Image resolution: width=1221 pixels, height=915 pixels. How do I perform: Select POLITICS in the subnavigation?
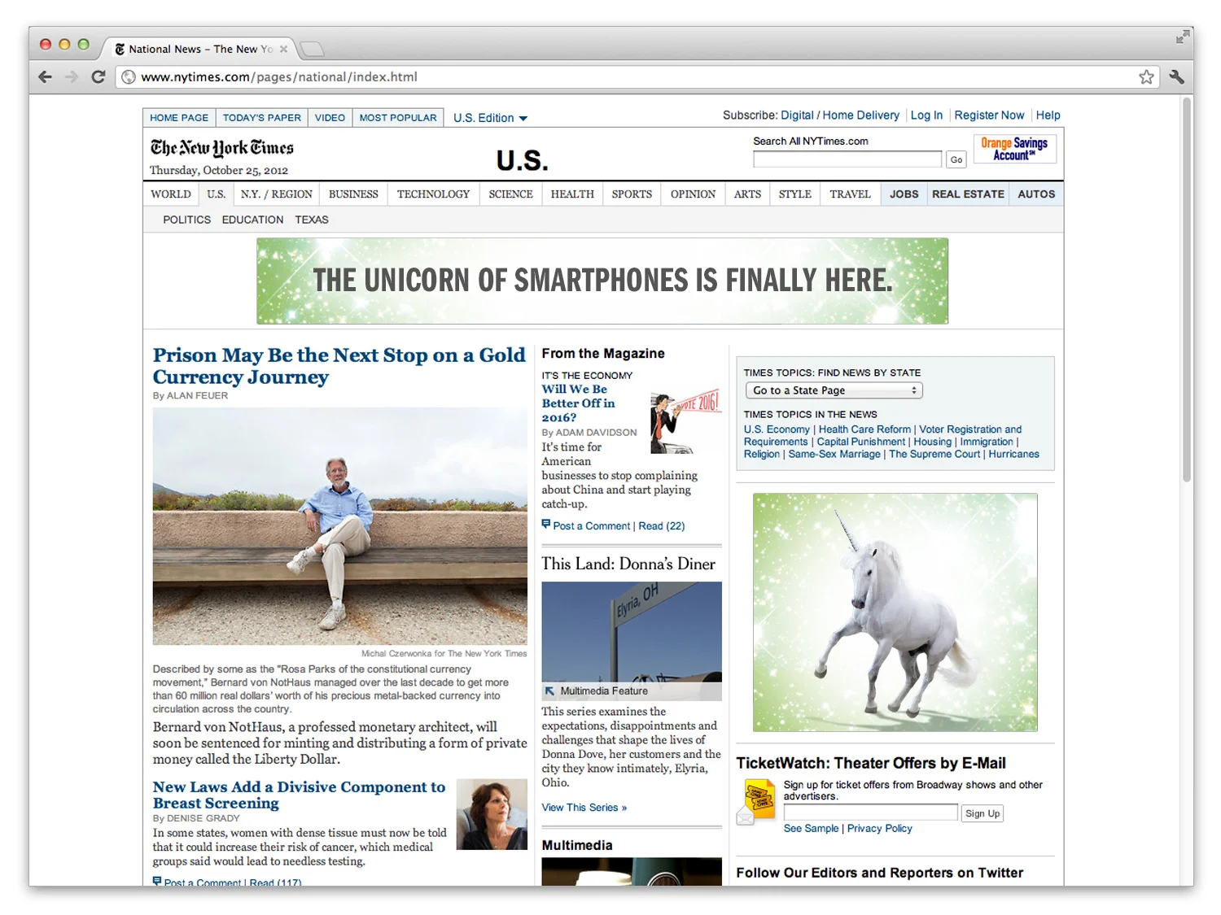(x=186, y=220)
